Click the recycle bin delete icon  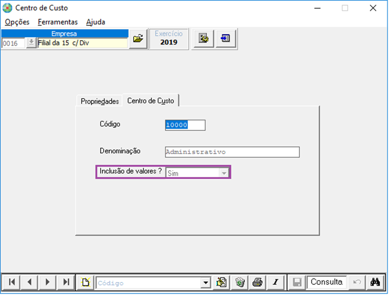[x=240, y=282]
